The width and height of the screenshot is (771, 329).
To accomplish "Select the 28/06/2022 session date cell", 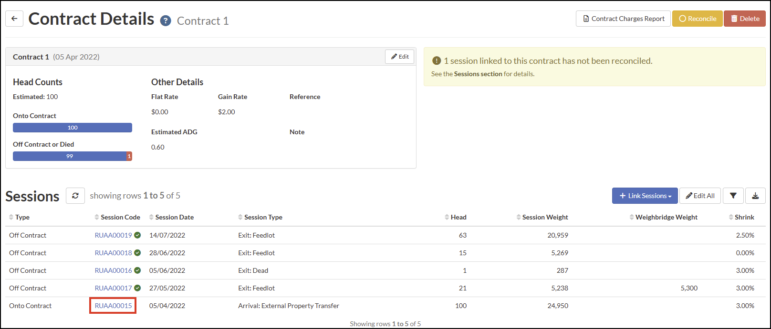I will coord(167,253).
